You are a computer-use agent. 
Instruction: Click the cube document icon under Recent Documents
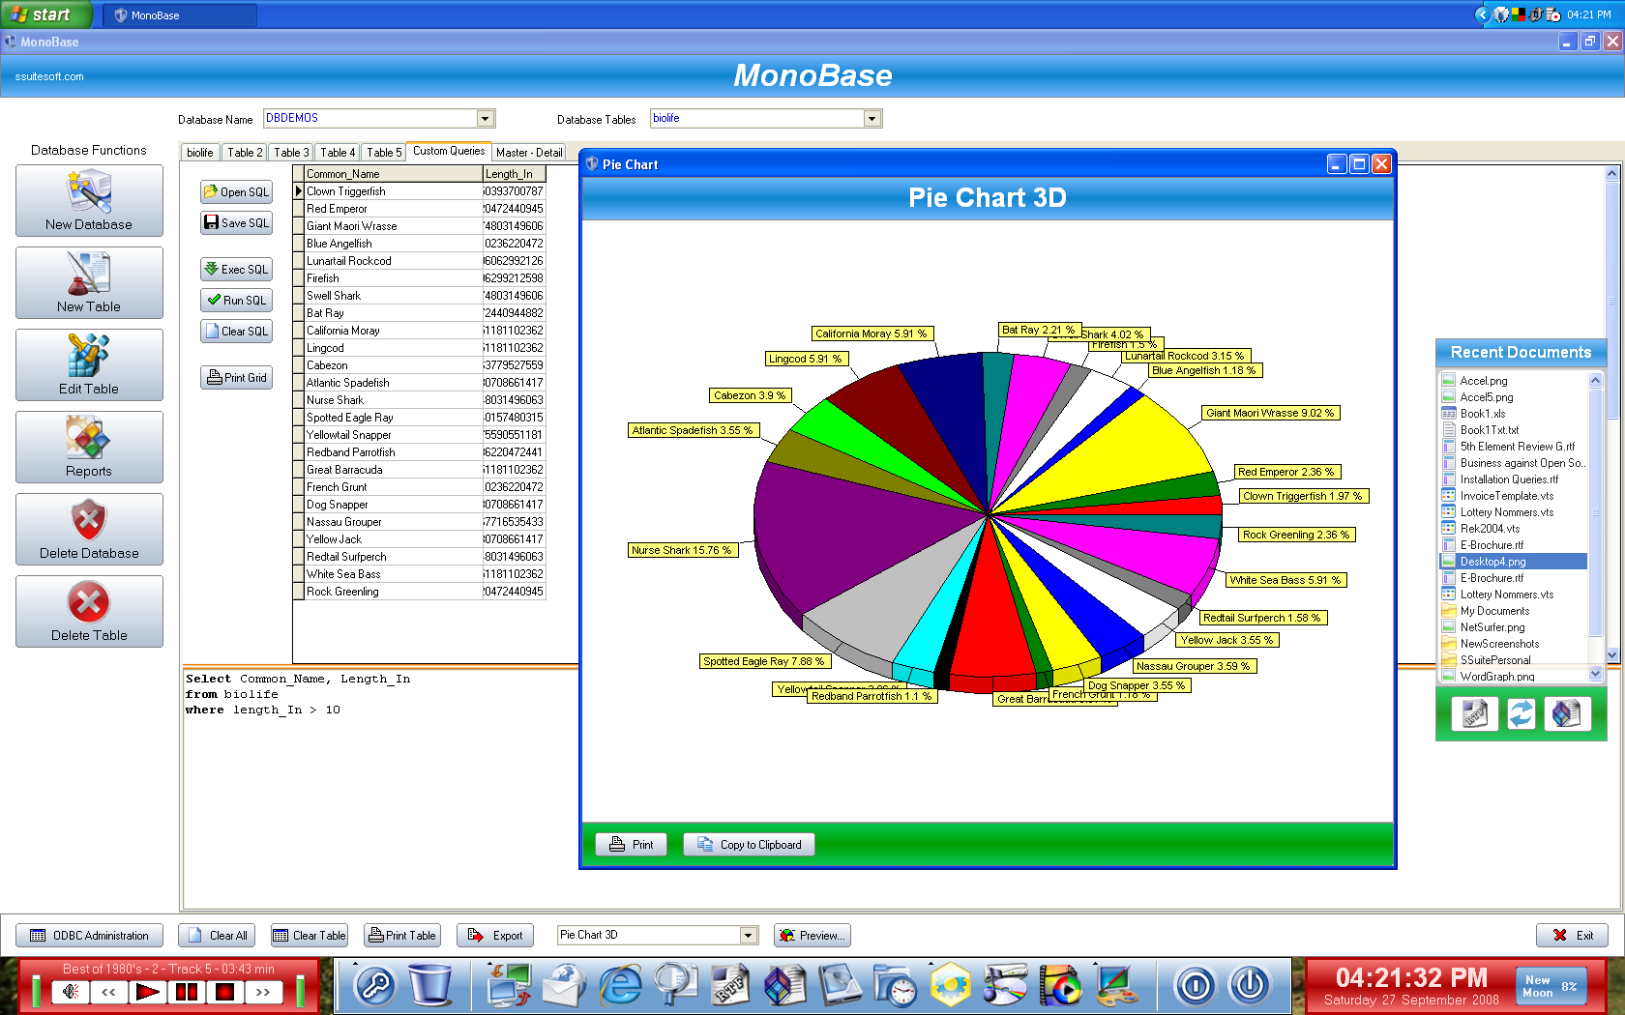[1567, 714]
